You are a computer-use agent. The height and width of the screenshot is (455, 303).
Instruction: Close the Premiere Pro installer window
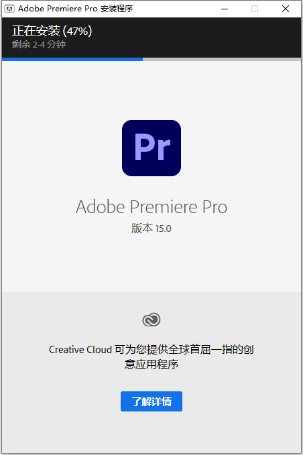pos(286,9)
